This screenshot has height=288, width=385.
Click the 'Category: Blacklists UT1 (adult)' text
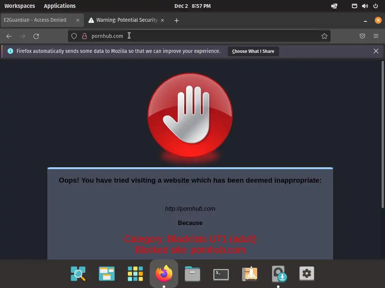(190, 239)
